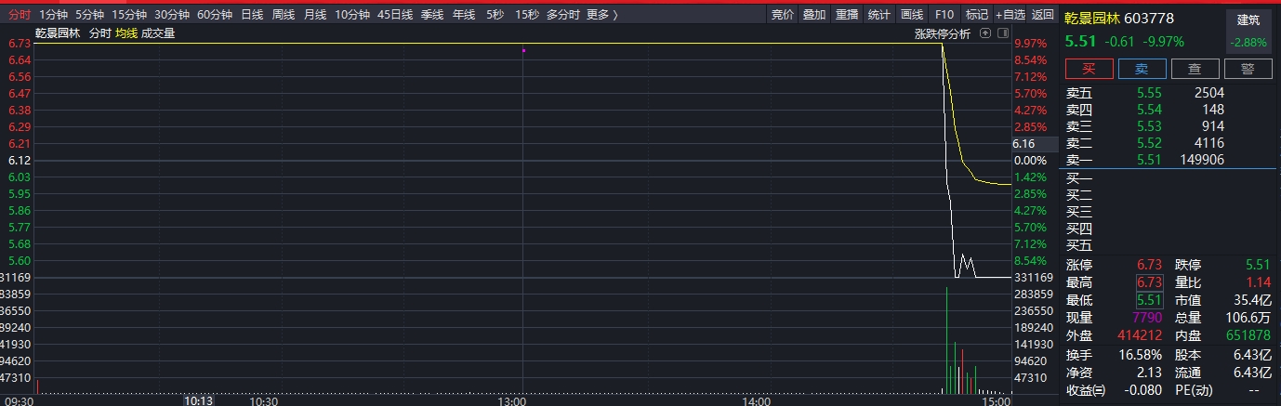1281x406 pixels.
Task: Open the 画线 drawing tool
Action: (911, 15)
